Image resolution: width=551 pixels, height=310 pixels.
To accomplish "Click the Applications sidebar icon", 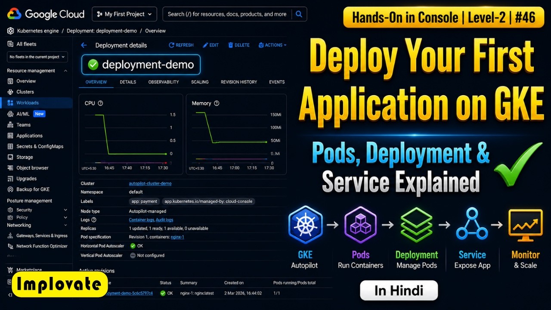I will [x=10, y=136].
